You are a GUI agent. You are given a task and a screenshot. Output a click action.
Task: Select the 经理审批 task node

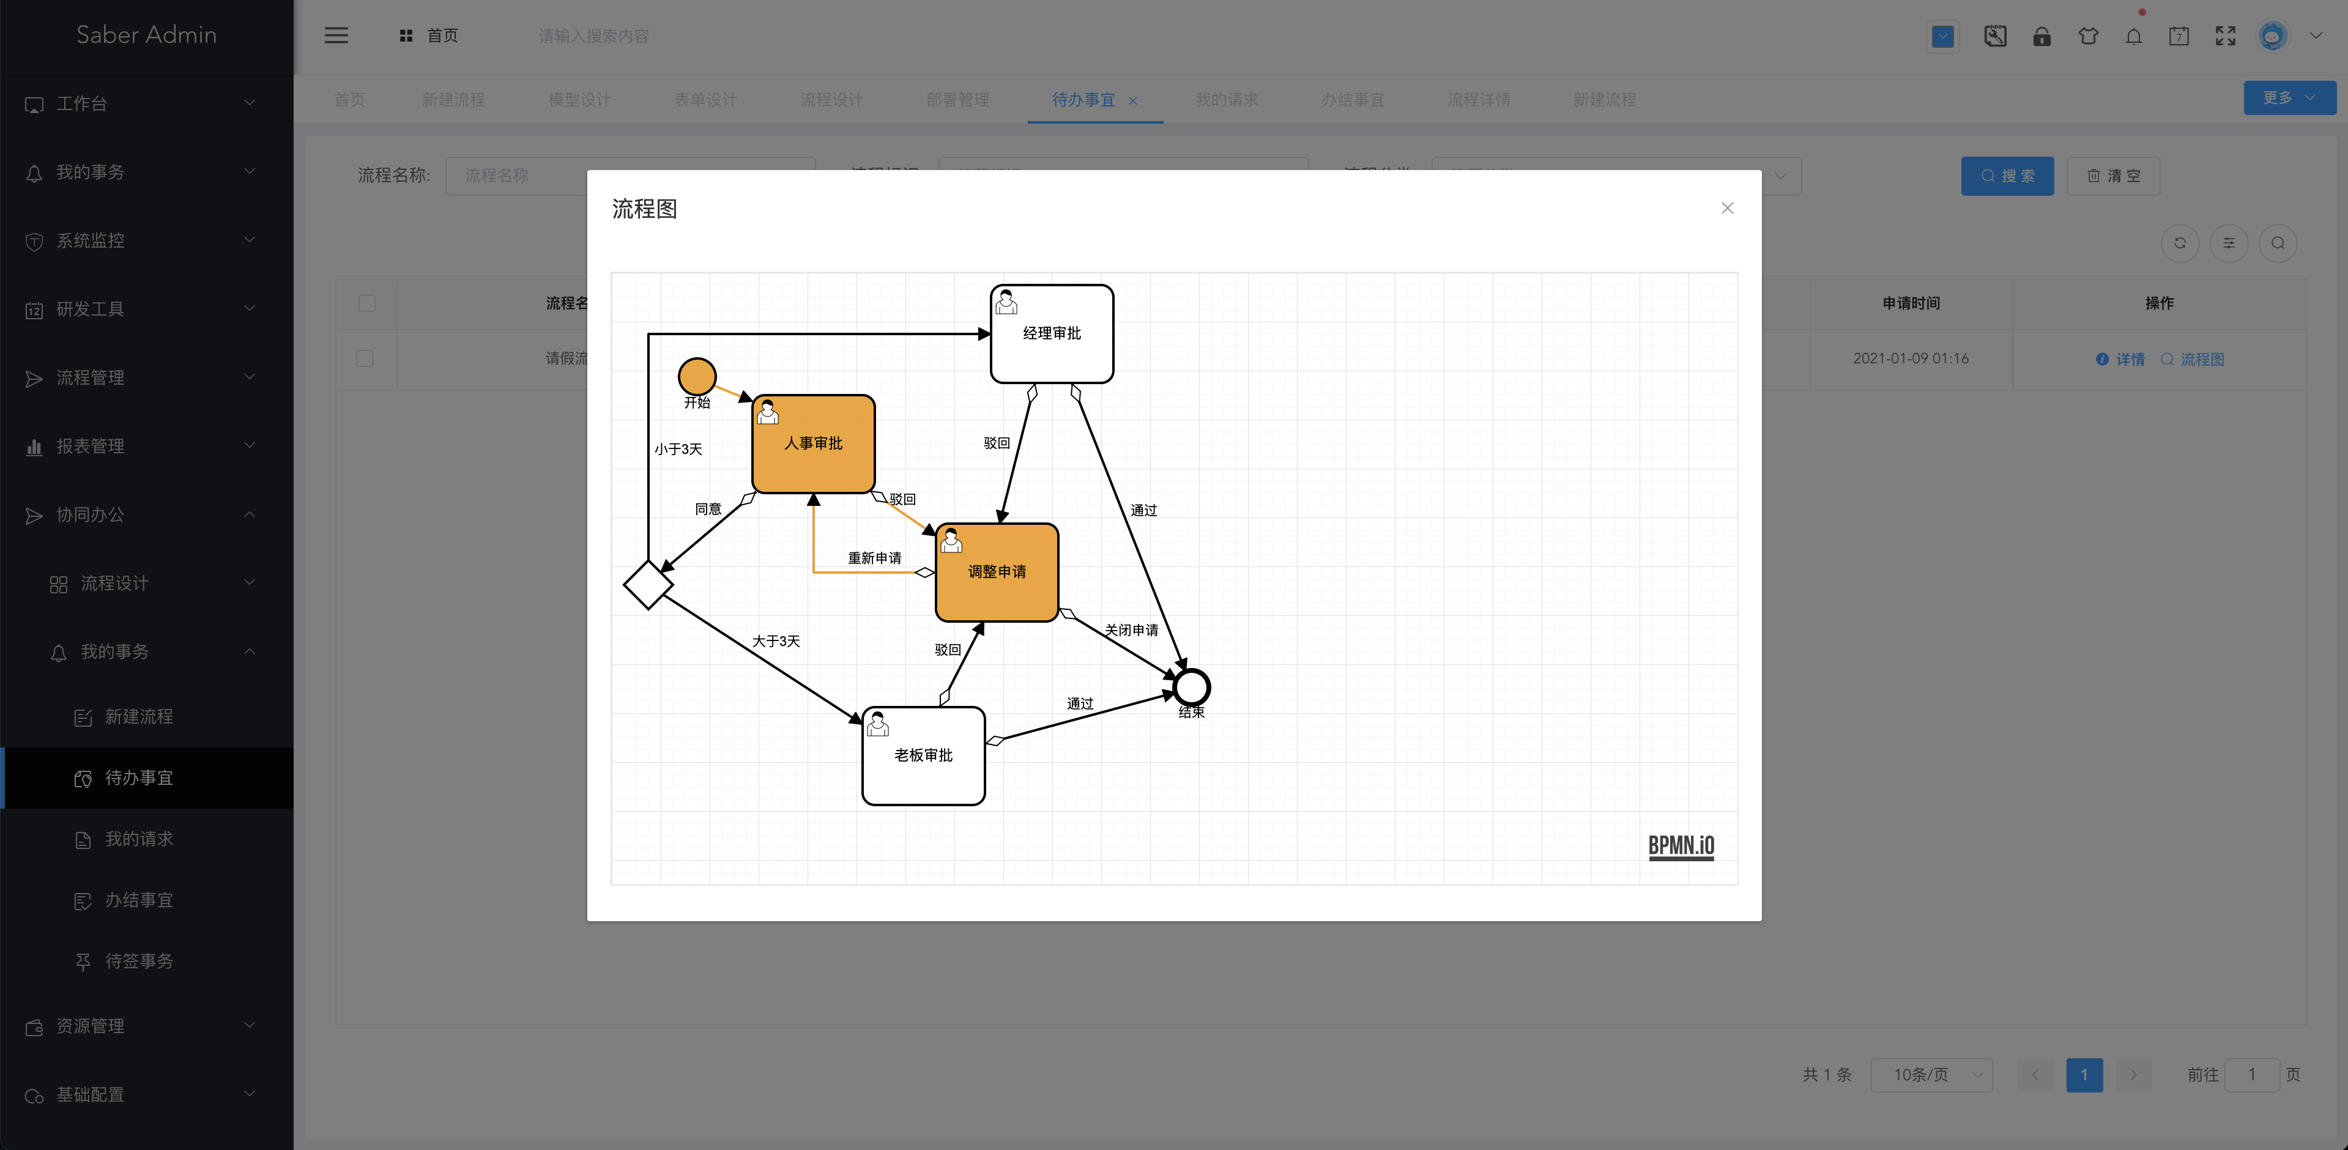[1052, 333]
